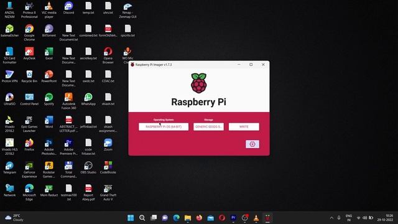Open taskbar Search

coord(142,218)
